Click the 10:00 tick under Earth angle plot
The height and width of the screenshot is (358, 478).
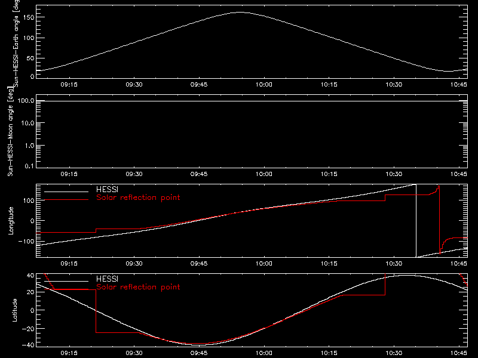point(263,84)
